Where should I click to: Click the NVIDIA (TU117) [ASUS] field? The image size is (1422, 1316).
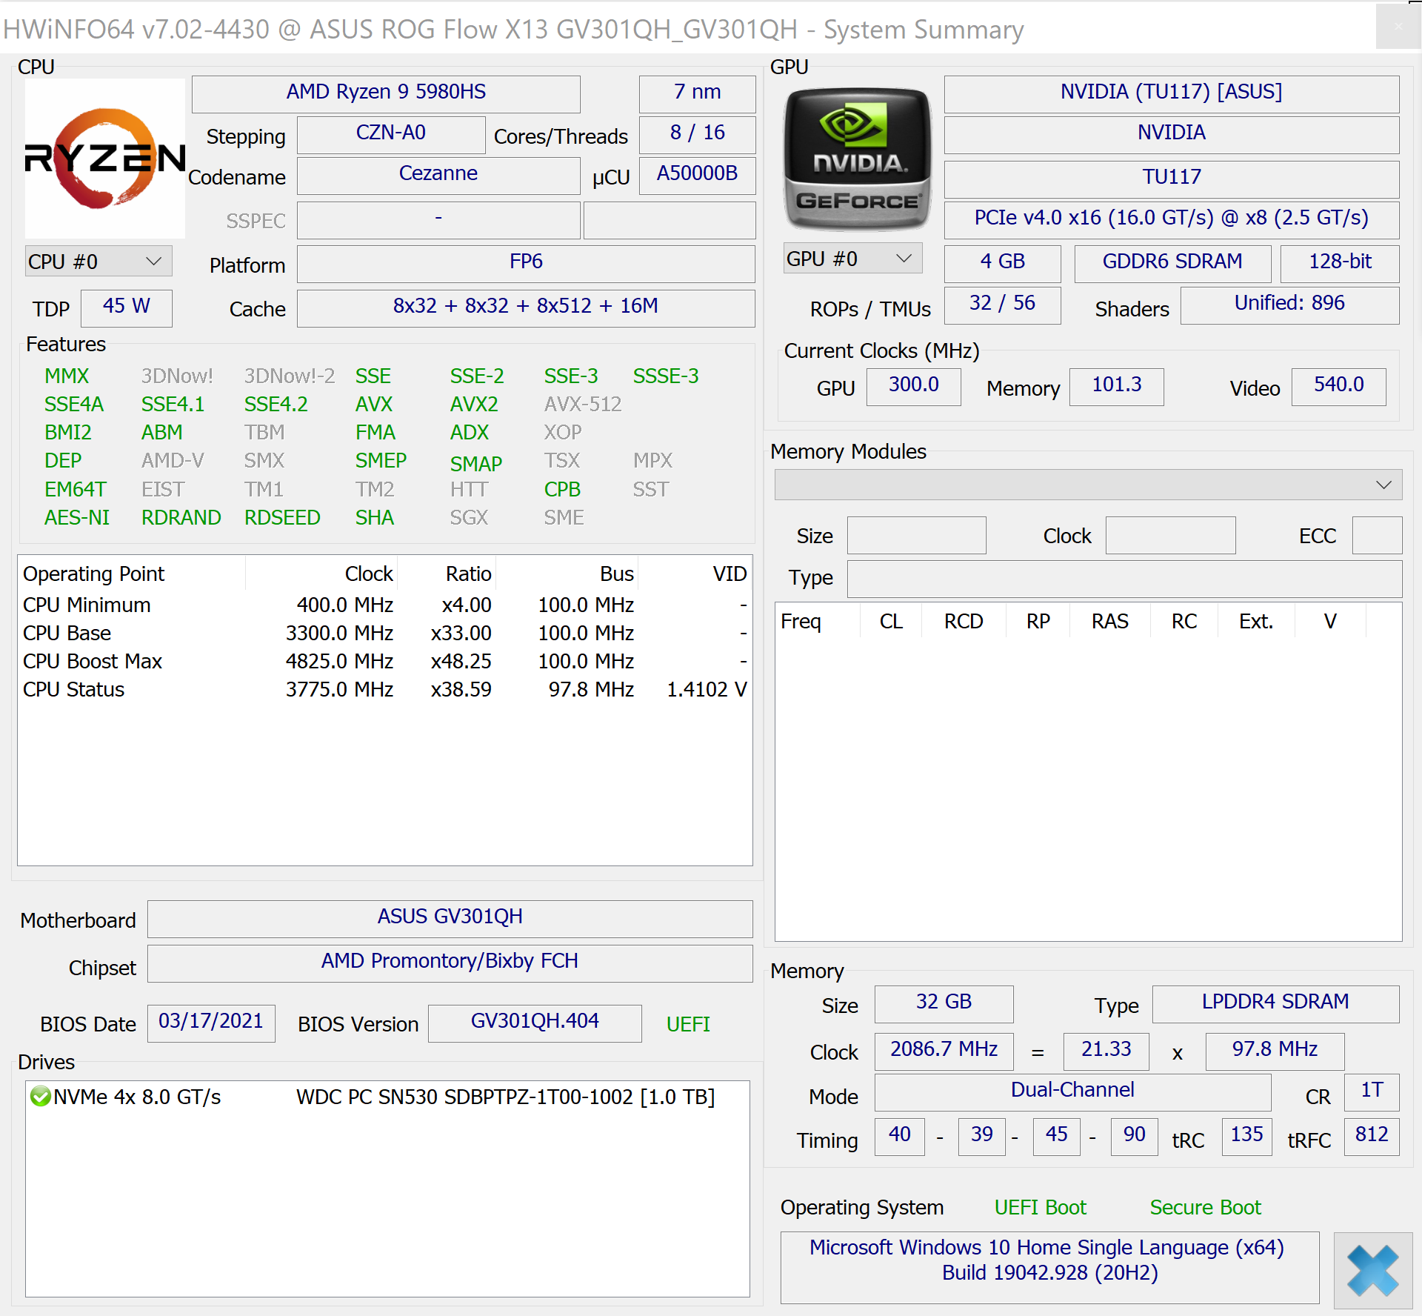pyautogui.click(x=1172, y=94)
